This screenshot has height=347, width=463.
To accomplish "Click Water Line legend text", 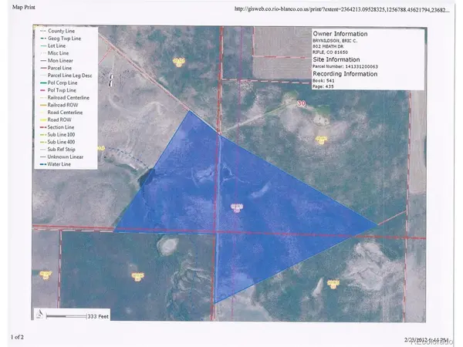I will coord(59,164).
